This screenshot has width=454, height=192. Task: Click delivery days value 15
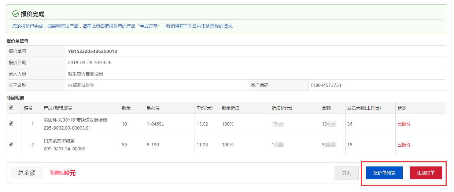(x=350, y=145)
